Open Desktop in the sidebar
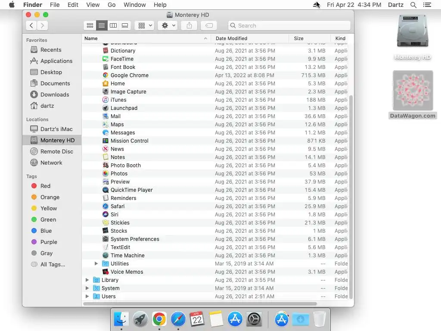441x331 pixels. click(x=52, y=72)
